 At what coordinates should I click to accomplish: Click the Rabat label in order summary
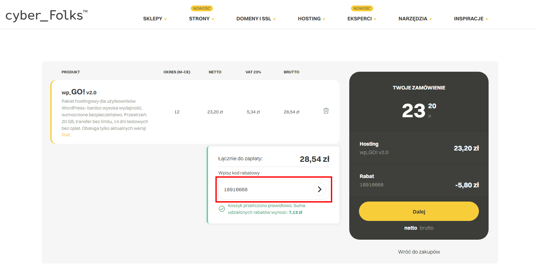pyautogui.click(x=367, y=176)
